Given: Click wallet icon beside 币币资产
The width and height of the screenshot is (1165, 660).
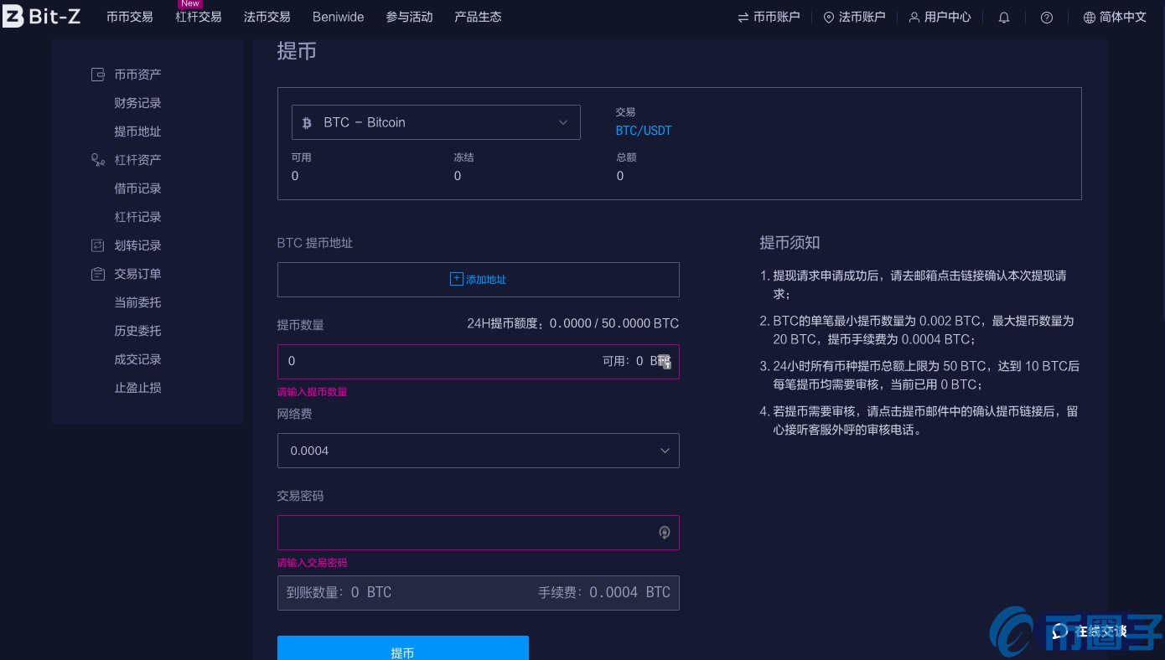Looking at the screenshot, I should point(97,75).
